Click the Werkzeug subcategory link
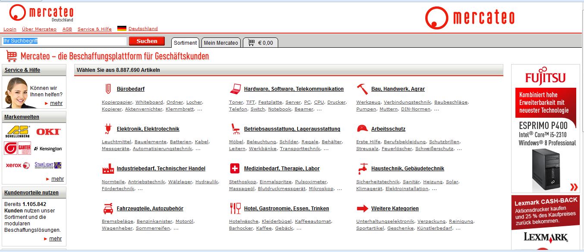584x252 pixels. [368, 102]
